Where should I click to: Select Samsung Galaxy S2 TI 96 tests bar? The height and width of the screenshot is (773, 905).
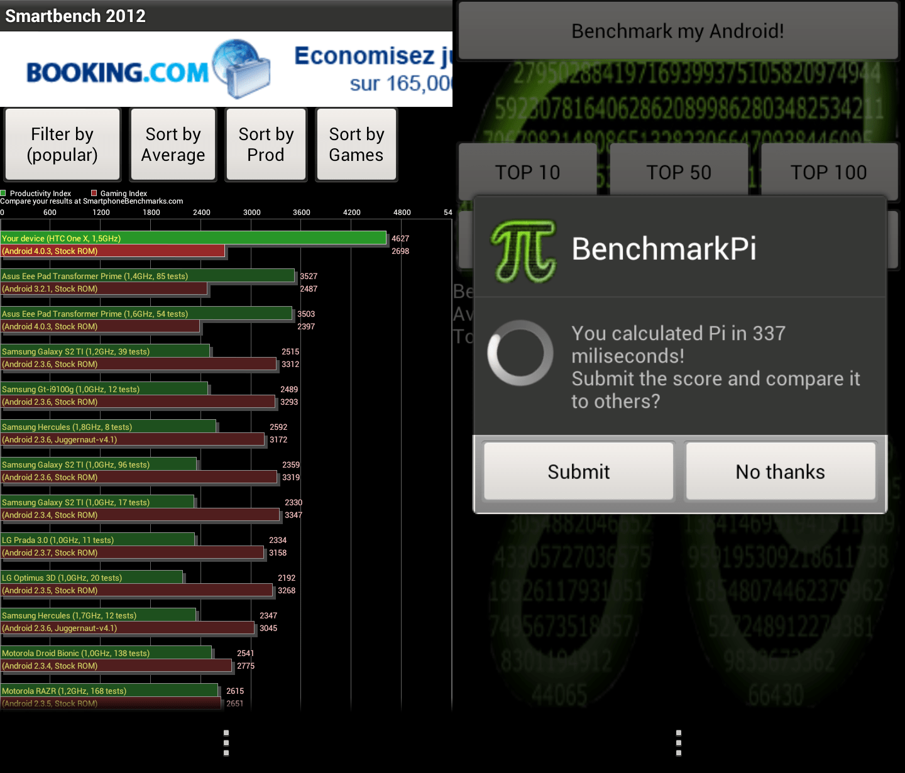(99, 464)
